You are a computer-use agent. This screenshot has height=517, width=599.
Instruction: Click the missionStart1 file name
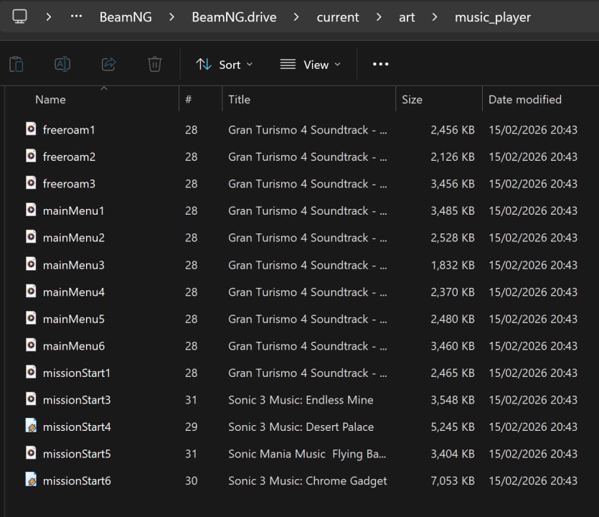point(77,373)
